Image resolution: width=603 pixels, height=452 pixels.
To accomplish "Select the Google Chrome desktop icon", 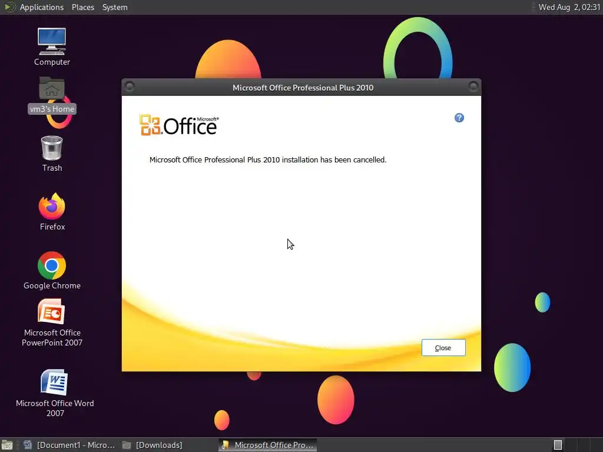I will click(52, 271).
